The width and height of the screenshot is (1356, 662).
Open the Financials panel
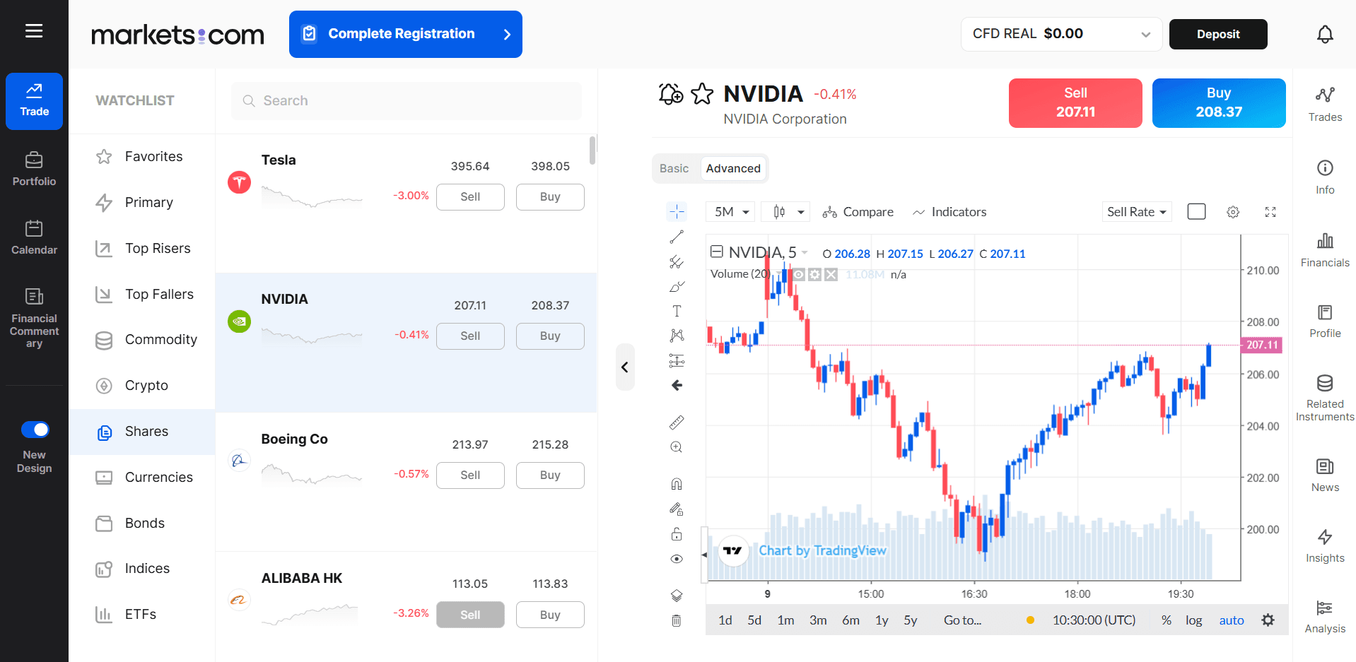click(x=1325, y=249)
